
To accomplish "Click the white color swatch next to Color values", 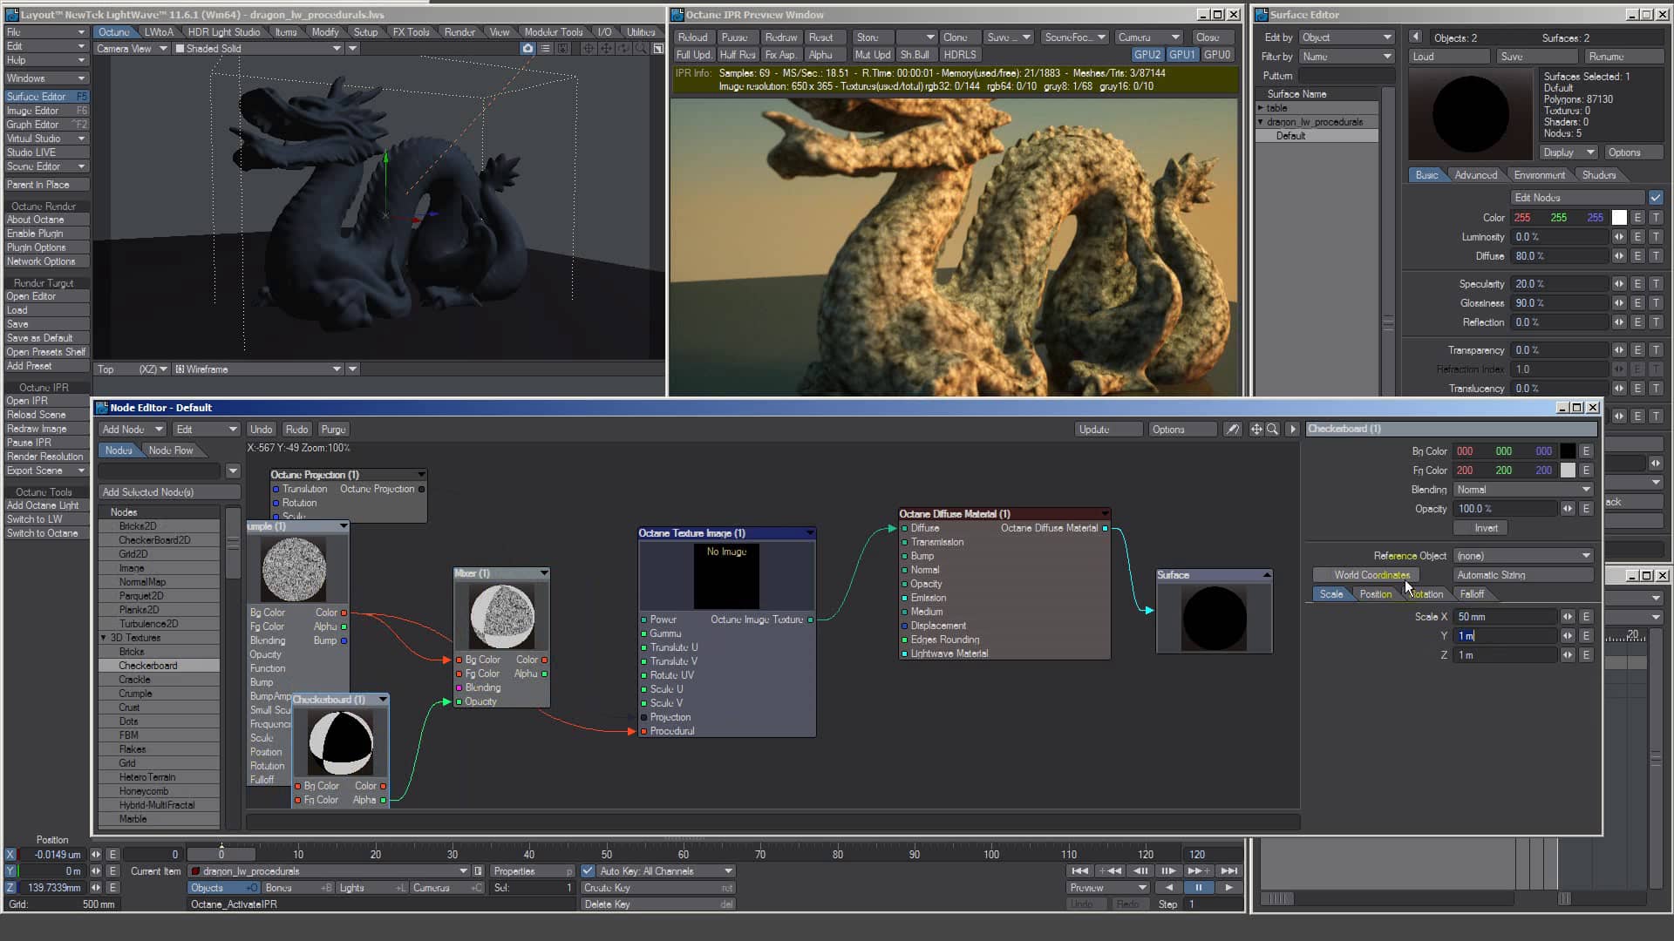I will (1619, 217).
